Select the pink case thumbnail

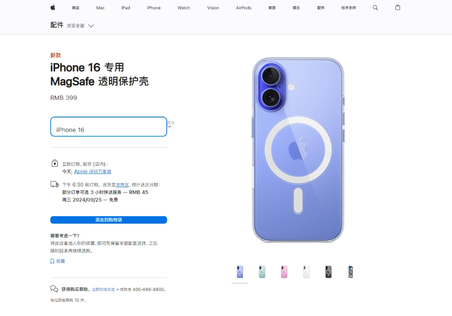coord(284,272)
